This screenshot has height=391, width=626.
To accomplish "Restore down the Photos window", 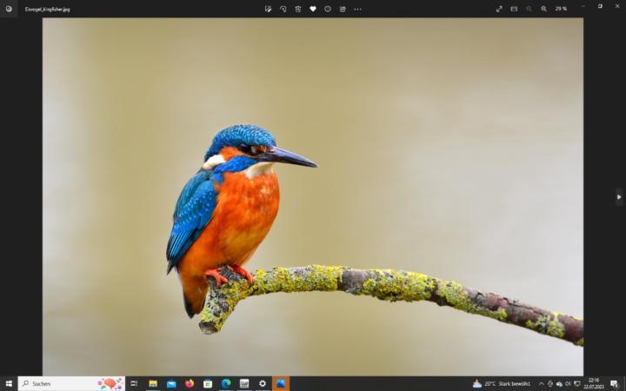I will [600, 6].
